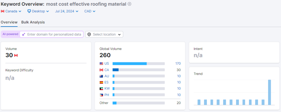Expand the Desktop device selector

pos(38,11)
